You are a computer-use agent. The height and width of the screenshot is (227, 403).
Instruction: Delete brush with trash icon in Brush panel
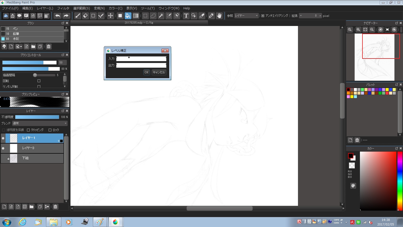click(49, 46)
